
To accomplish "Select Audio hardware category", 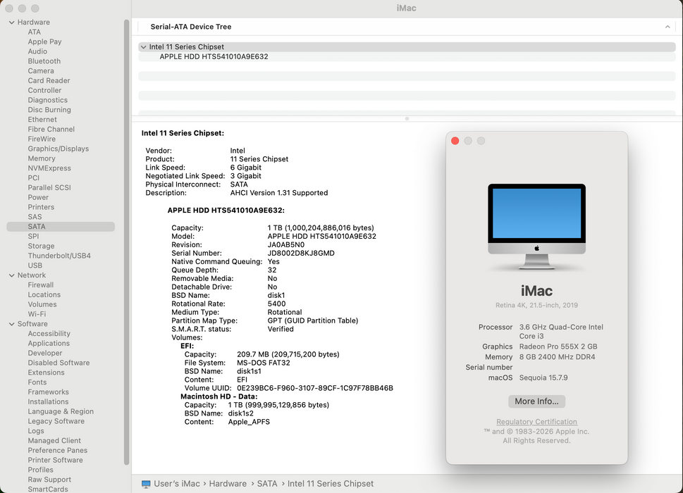I will [37, 51].
